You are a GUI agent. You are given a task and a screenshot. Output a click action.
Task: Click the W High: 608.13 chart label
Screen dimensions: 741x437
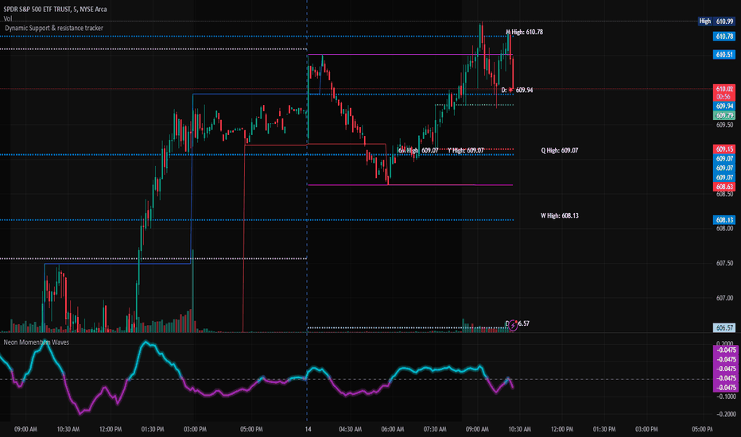[560, 215]
